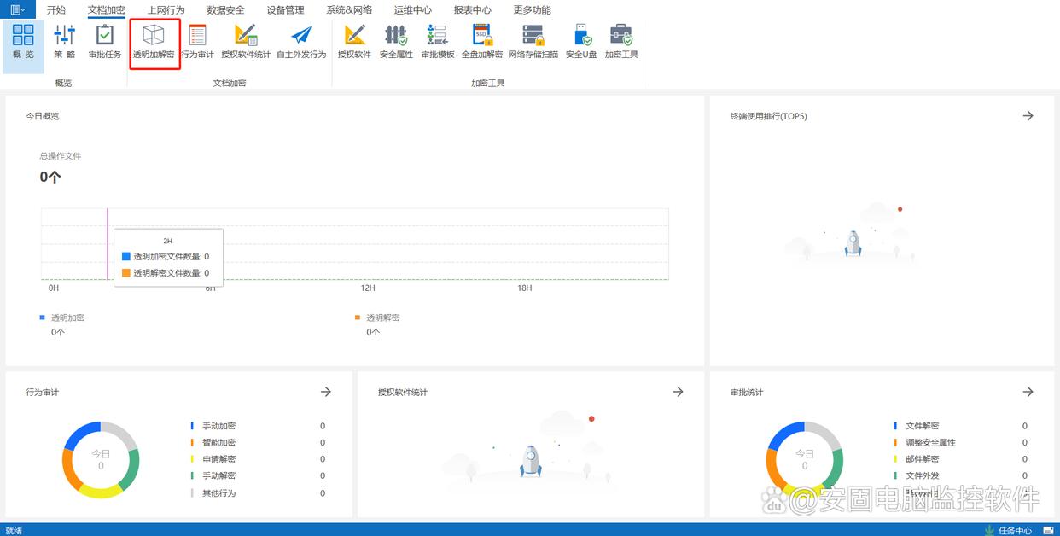This screenshot has height=536, width=1060.
Task: Open the 审批任务 clipboard icon
Action: [x=105, y=43]
